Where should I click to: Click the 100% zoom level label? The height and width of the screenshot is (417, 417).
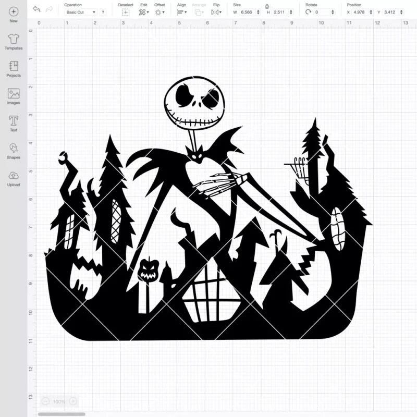click(59, 401)
